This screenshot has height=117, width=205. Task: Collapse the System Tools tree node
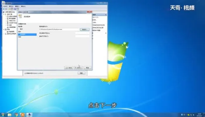tap(4, 14)
